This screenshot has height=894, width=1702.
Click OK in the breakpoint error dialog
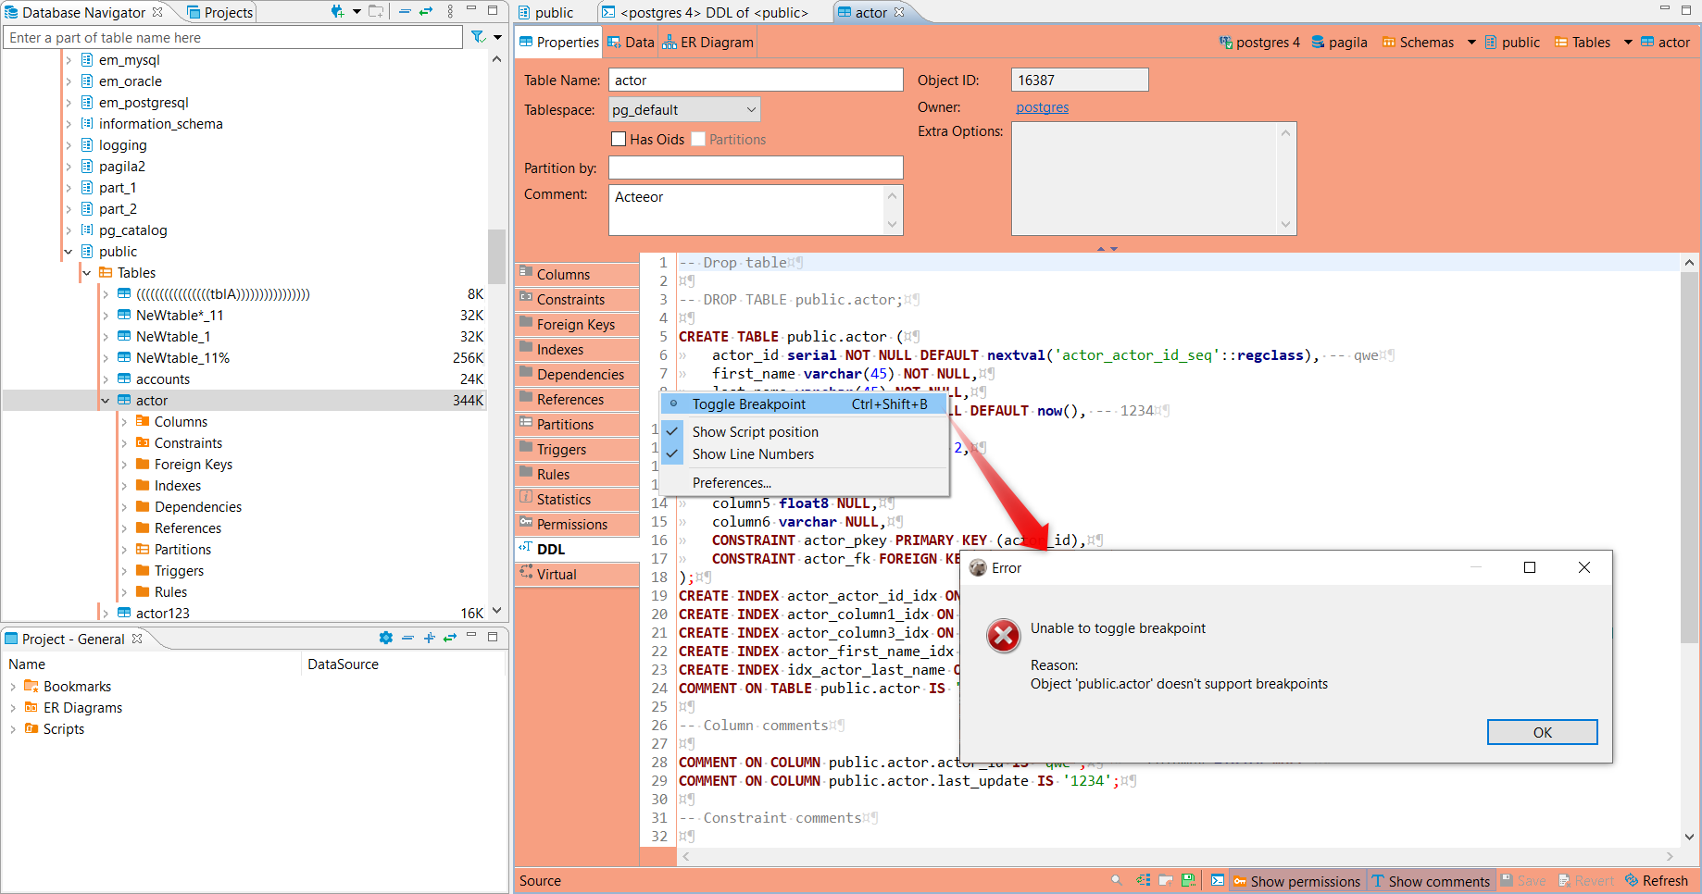click(x=1541, y=731)
